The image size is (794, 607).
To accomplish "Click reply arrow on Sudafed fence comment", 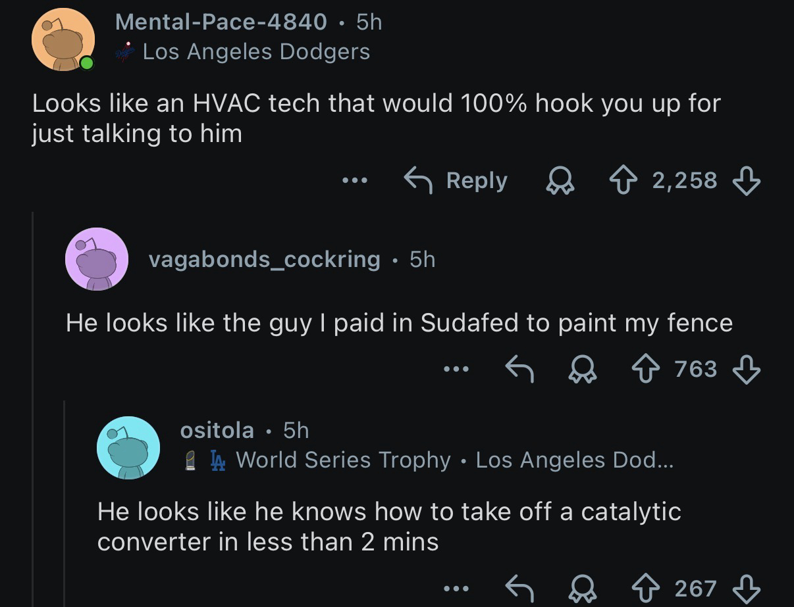I will click(518, 369).
